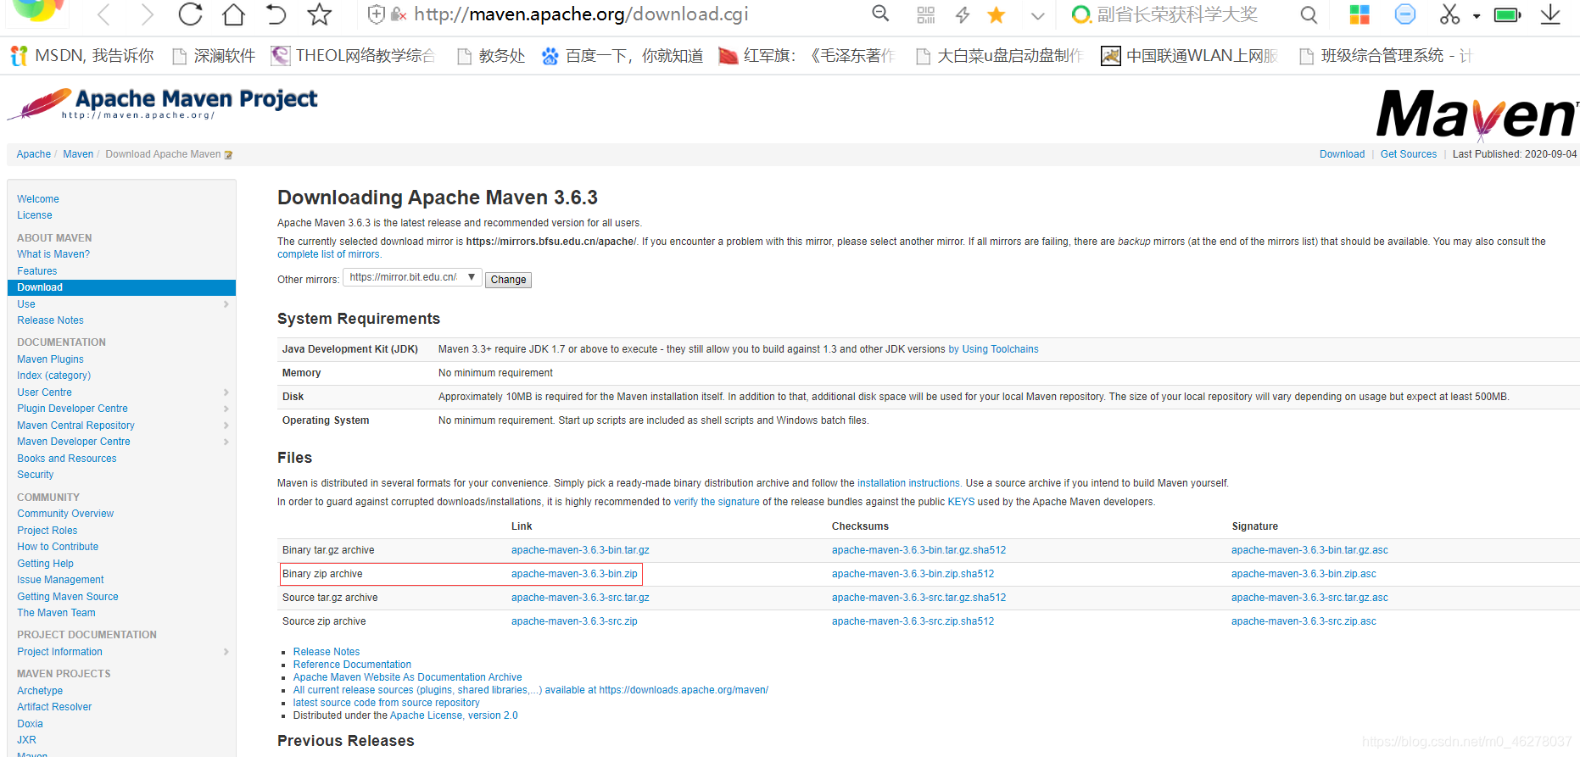1580x757 pixels.
Task: Open the Apache breadcrumb link
Action: tap(34, 154)
